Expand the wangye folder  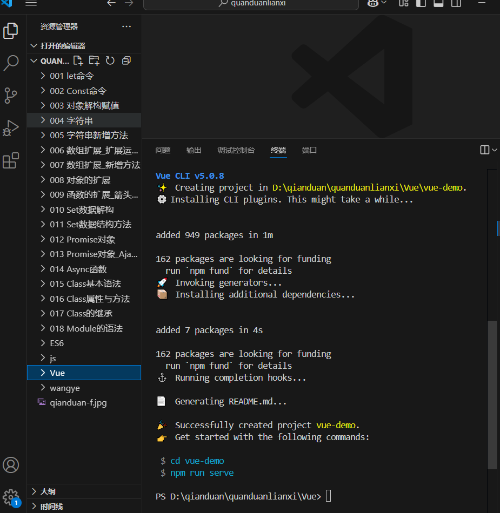coord(84,388)
